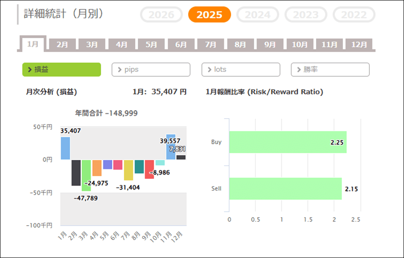
Task: Expand the 勝率 metric option
Action: [330, 70]
